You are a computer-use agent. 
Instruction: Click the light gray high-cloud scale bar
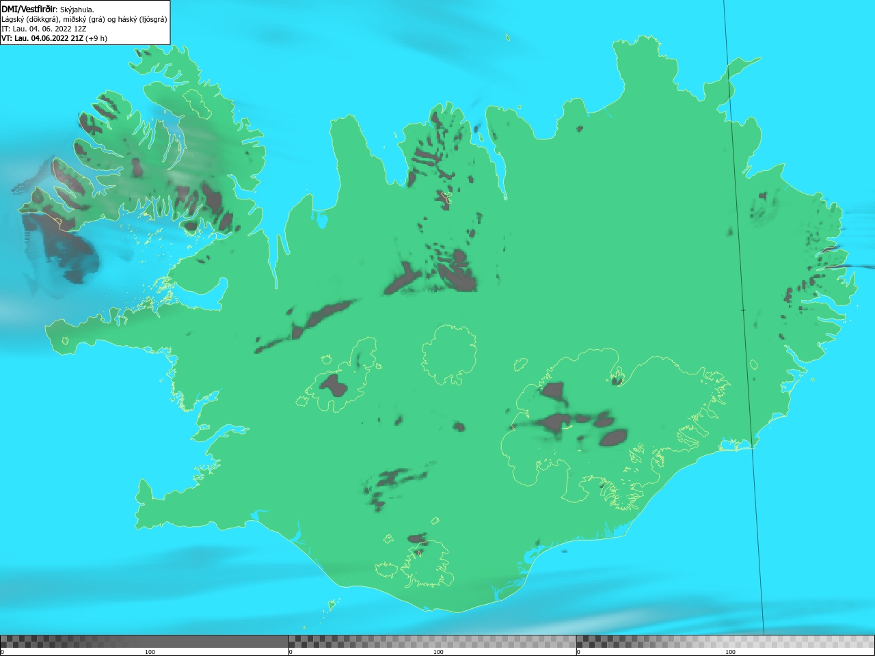[725, 642]
